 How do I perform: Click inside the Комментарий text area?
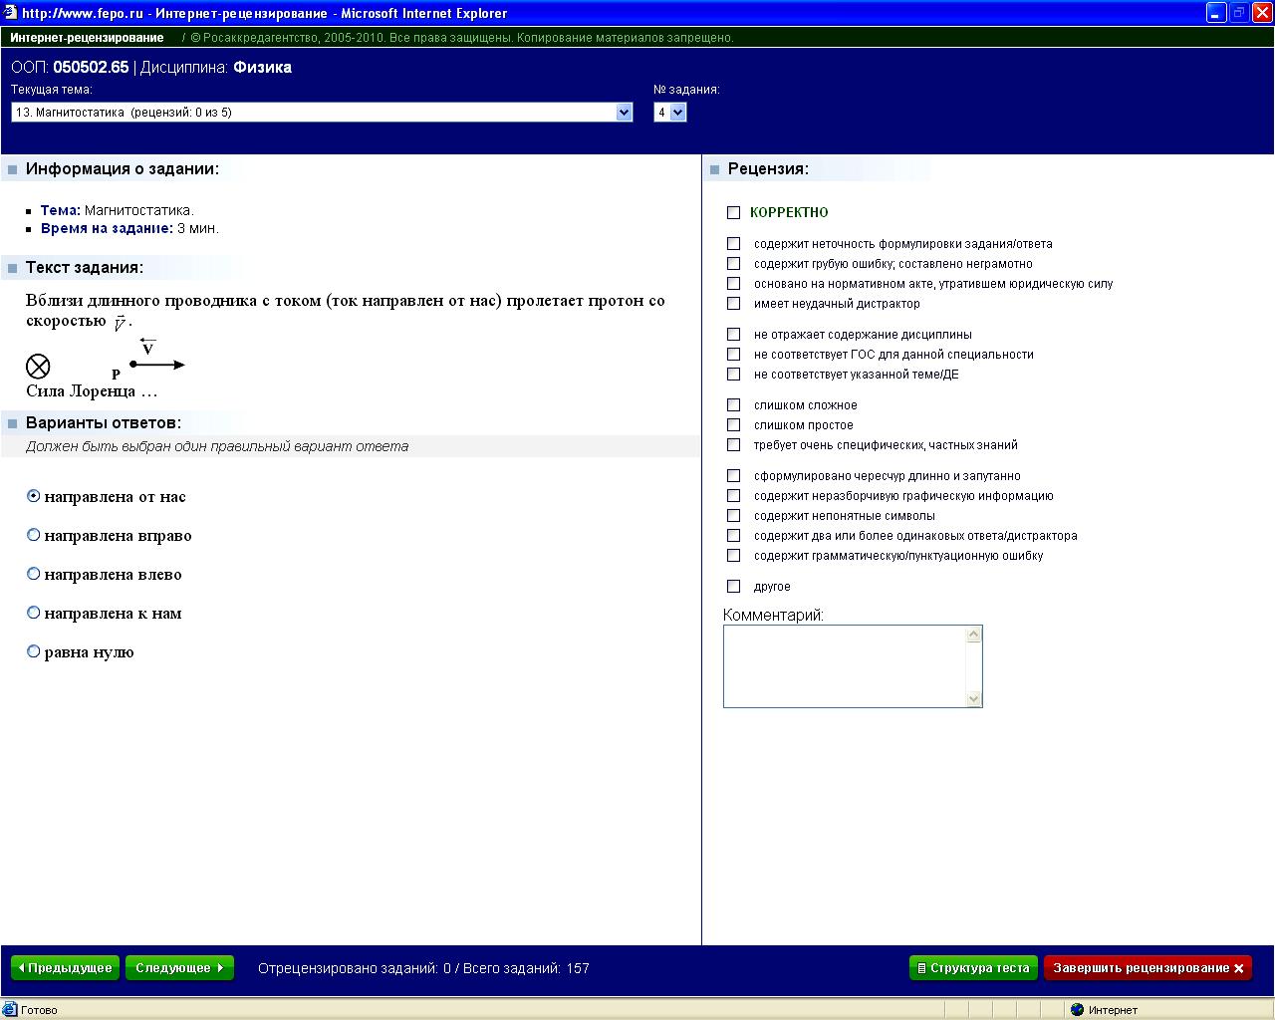845,666
